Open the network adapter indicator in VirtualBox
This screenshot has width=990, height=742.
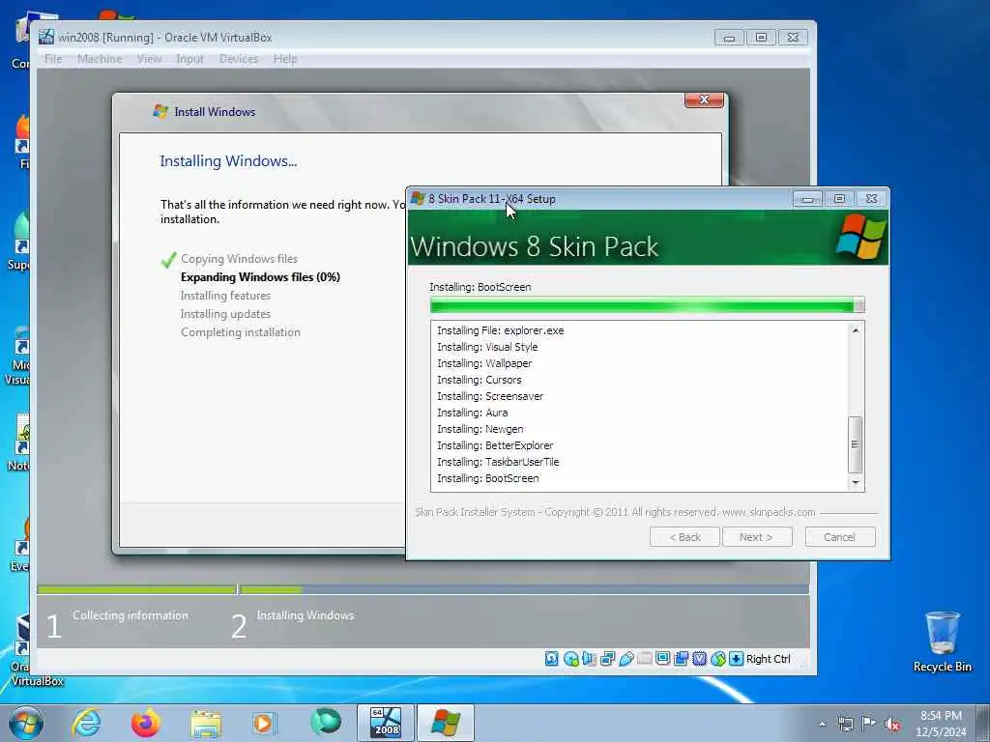click(607, 659)
